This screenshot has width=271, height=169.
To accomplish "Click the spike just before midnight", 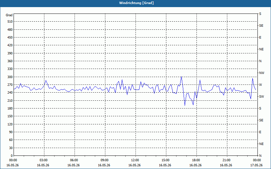I will click(252, 78).
